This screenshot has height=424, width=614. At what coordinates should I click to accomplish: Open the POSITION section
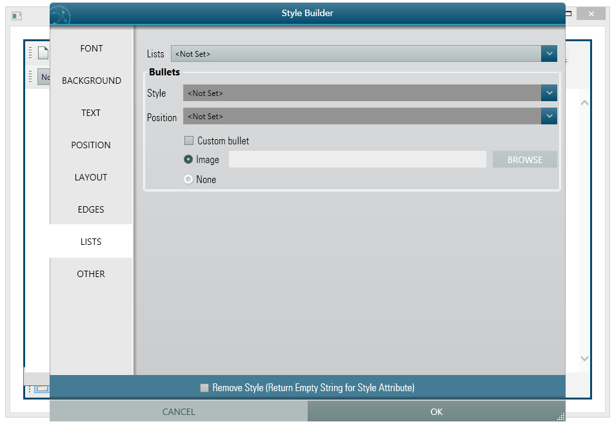coord(91,145)
